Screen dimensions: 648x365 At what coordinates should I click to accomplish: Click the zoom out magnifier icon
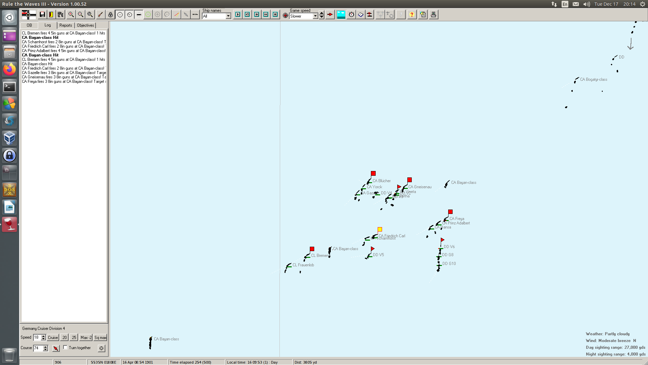tap(80, 15)
